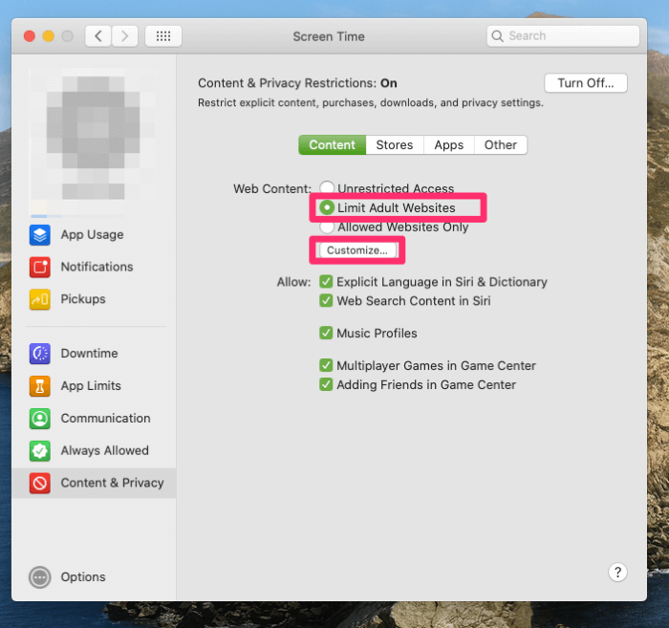Click the Turn Off... button
669x628 pixels.
click(586, 83)
